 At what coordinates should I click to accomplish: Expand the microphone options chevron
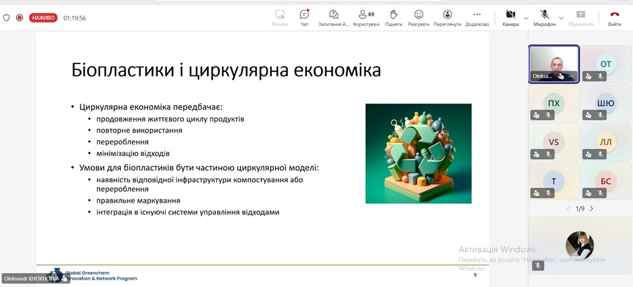pyautogui.click(x=561, y=18)
